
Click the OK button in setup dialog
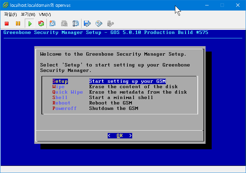point(120,136)
